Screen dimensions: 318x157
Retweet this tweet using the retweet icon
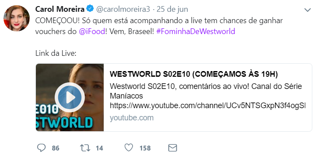(x=85, y=148)
